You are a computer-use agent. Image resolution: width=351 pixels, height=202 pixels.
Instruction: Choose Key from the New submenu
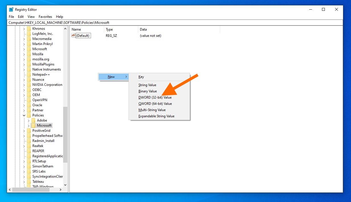[x=159, y=77]
